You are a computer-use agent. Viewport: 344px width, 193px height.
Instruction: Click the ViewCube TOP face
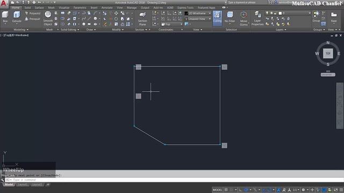(328, 54)
